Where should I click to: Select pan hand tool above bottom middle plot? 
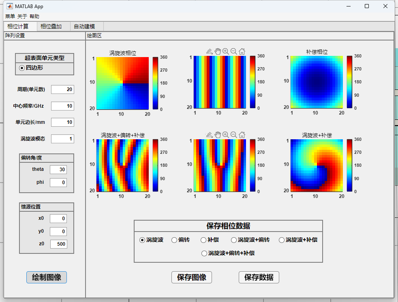(218, 135)
